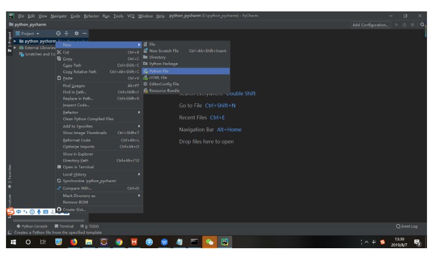Screen dimensions: 442x256
Task: Click the Windows Start button
Action: tap(13, 242)
